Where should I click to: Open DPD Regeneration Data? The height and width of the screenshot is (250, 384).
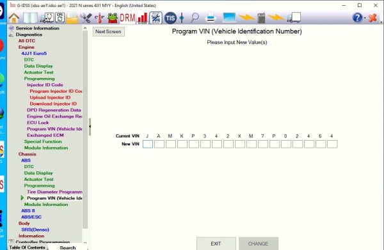(x=54, y=110)
